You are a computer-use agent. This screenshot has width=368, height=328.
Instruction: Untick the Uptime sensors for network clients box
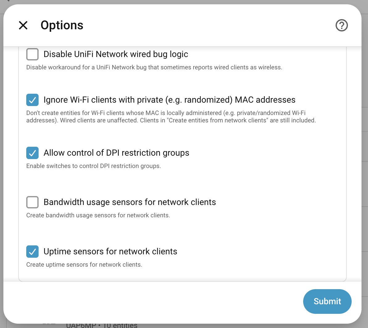tap(32, 251)
